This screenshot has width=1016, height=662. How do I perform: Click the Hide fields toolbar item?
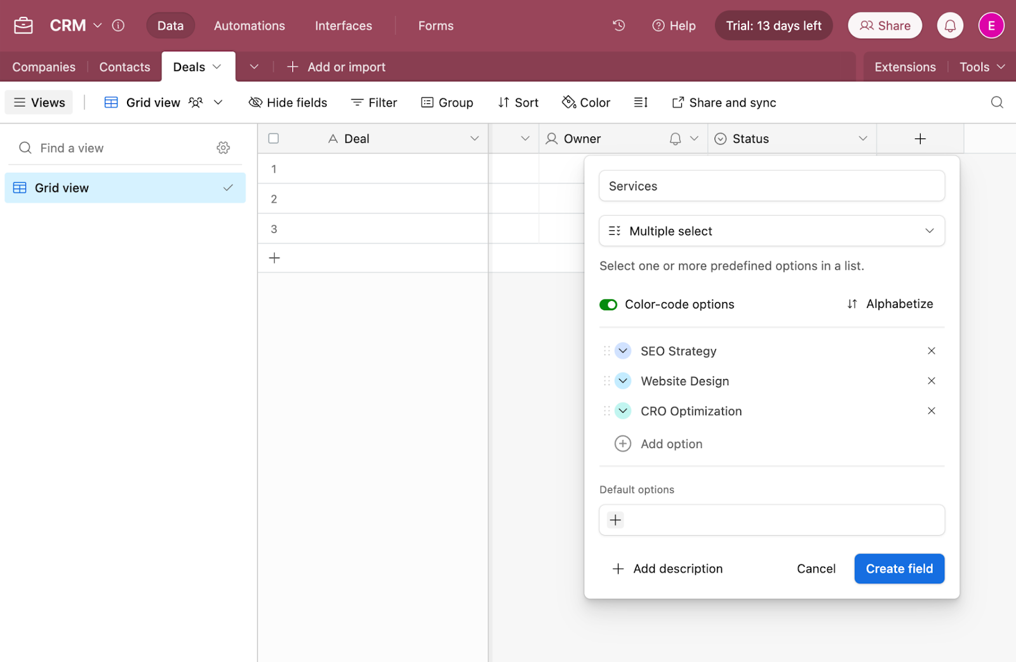click(x=288, y=102)
